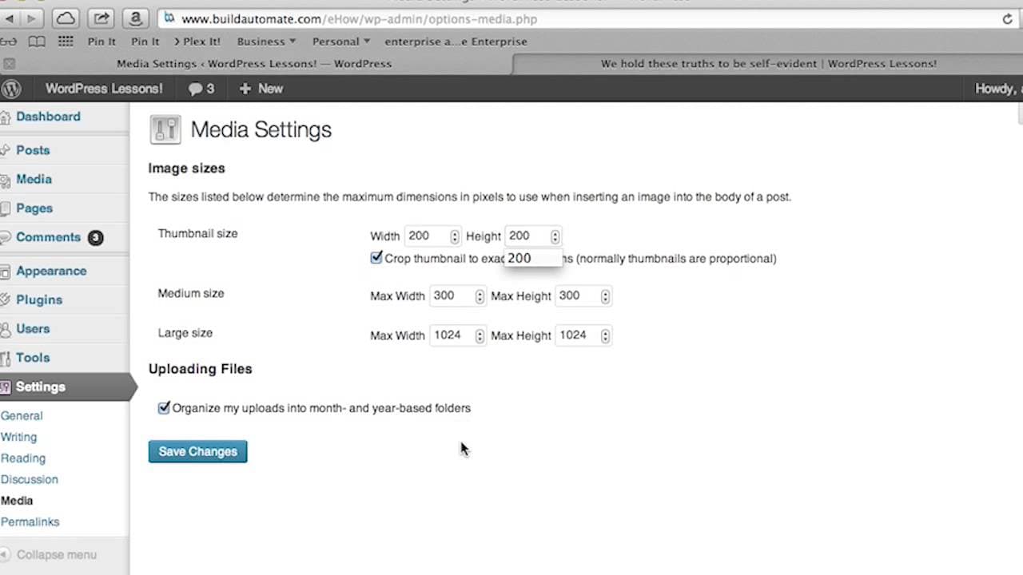Click the reload icon in address bar

tap(1008, 19)
